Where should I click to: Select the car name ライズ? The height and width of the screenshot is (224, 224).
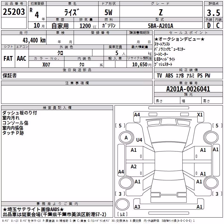72,12
